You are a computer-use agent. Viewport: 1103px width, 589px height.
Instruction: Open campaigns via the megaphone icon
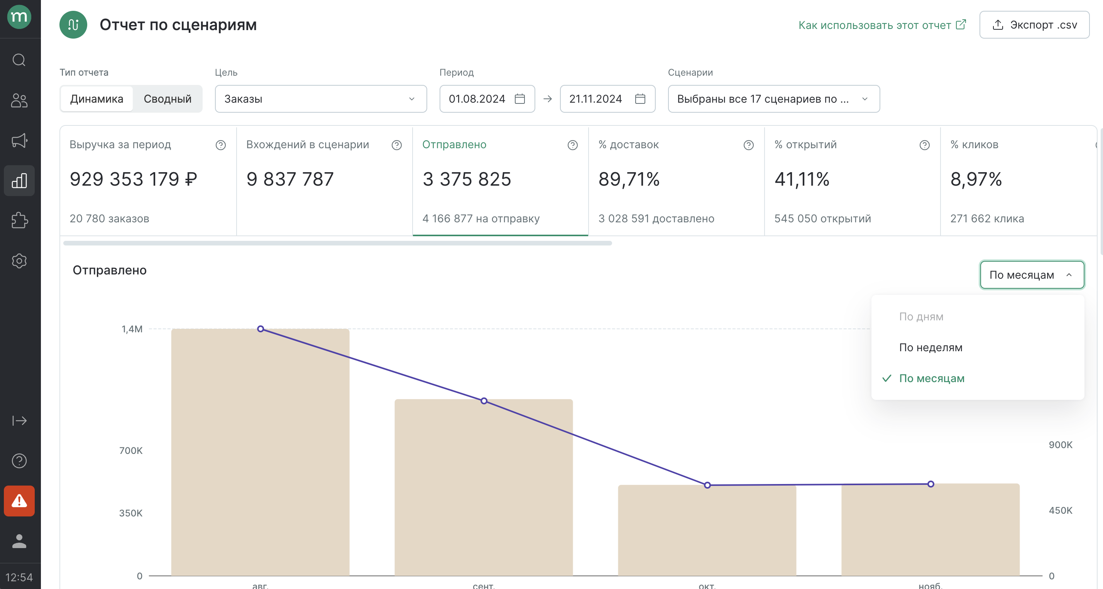[19, 140]
